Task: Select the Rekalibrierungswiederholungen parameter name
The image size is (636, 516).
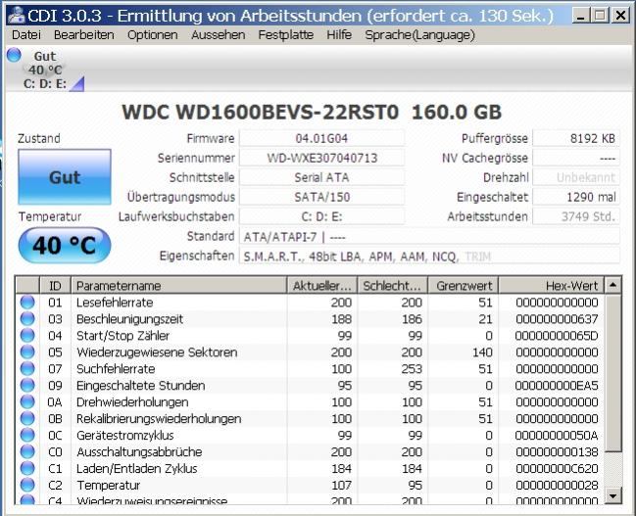Action: tap(159, 419)
